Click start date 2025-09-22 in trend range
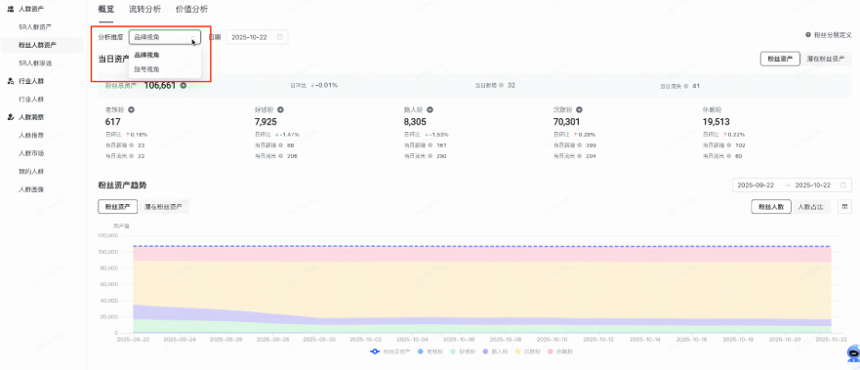 coord(756,185)
